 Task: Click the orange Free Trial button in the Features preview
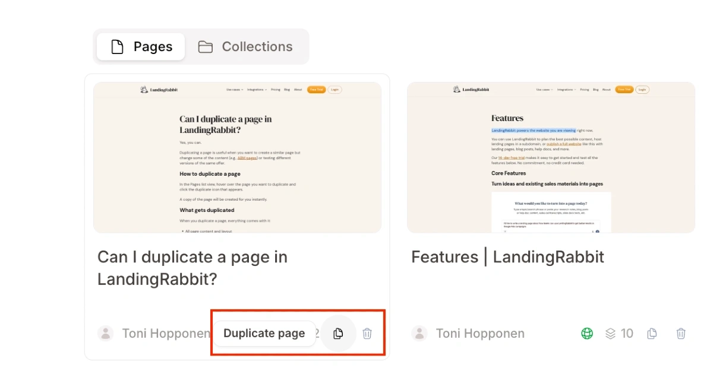coord(624,90)
